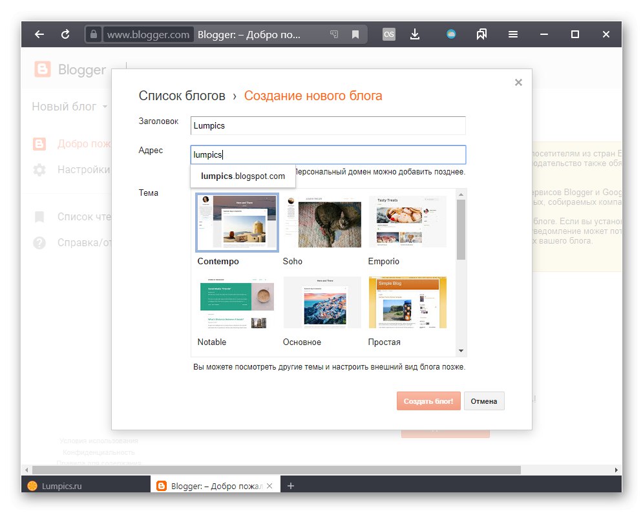Open the bookmarks collection icon
Screen dimensions: 643x513
pos(482,34)
